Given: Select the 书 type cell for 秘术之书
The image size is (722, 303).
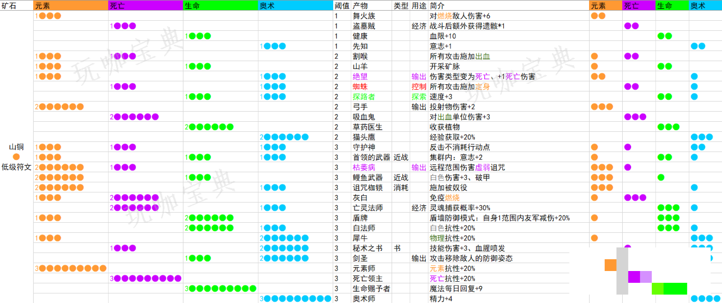Looking at the screenshot, I should tap(397, 248).
